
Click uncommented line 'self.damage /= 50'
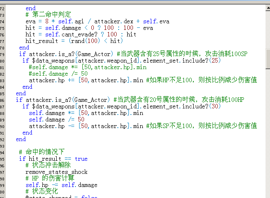57,119
